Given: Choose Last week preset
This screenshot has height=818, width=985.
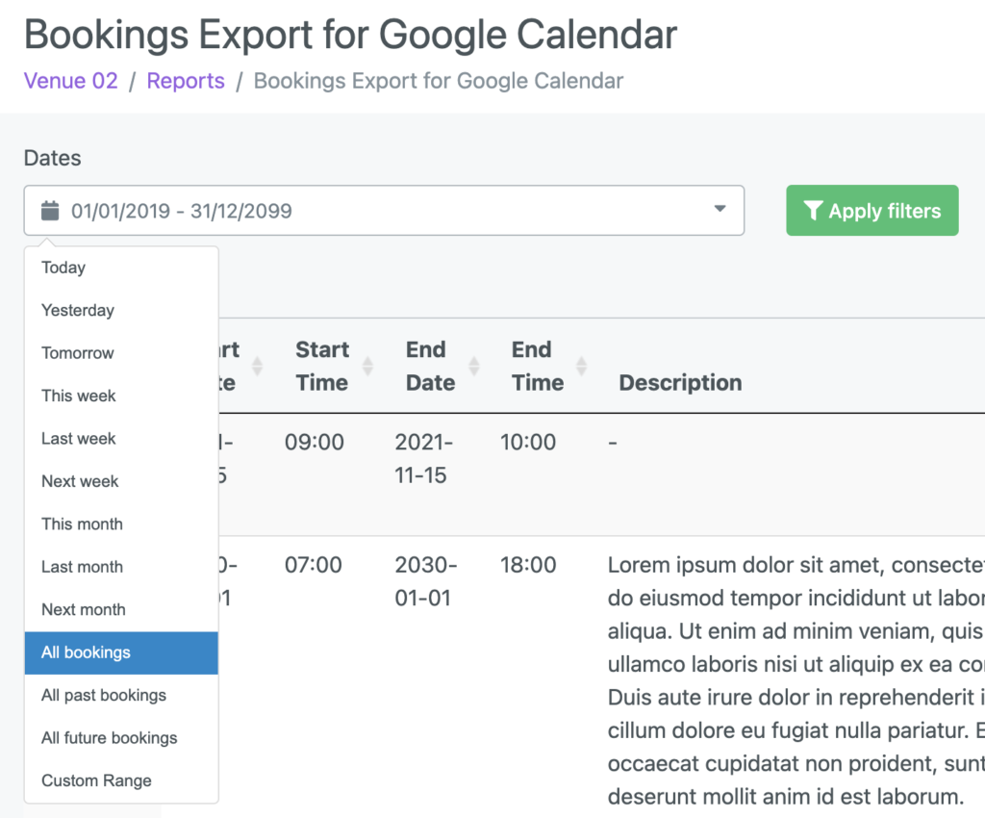Looking at the screenshot, I should [121, 439].
